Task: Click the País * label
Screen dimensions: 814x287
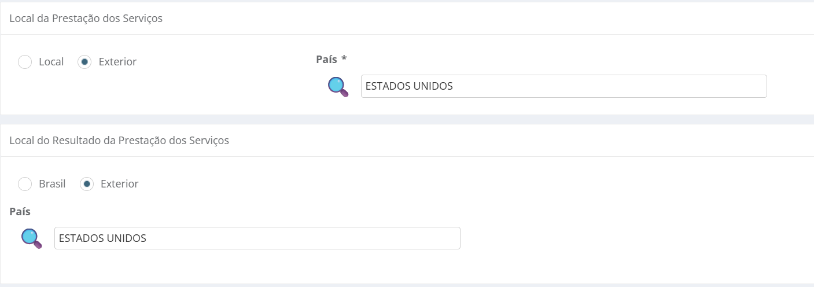Action: point(327,59)
